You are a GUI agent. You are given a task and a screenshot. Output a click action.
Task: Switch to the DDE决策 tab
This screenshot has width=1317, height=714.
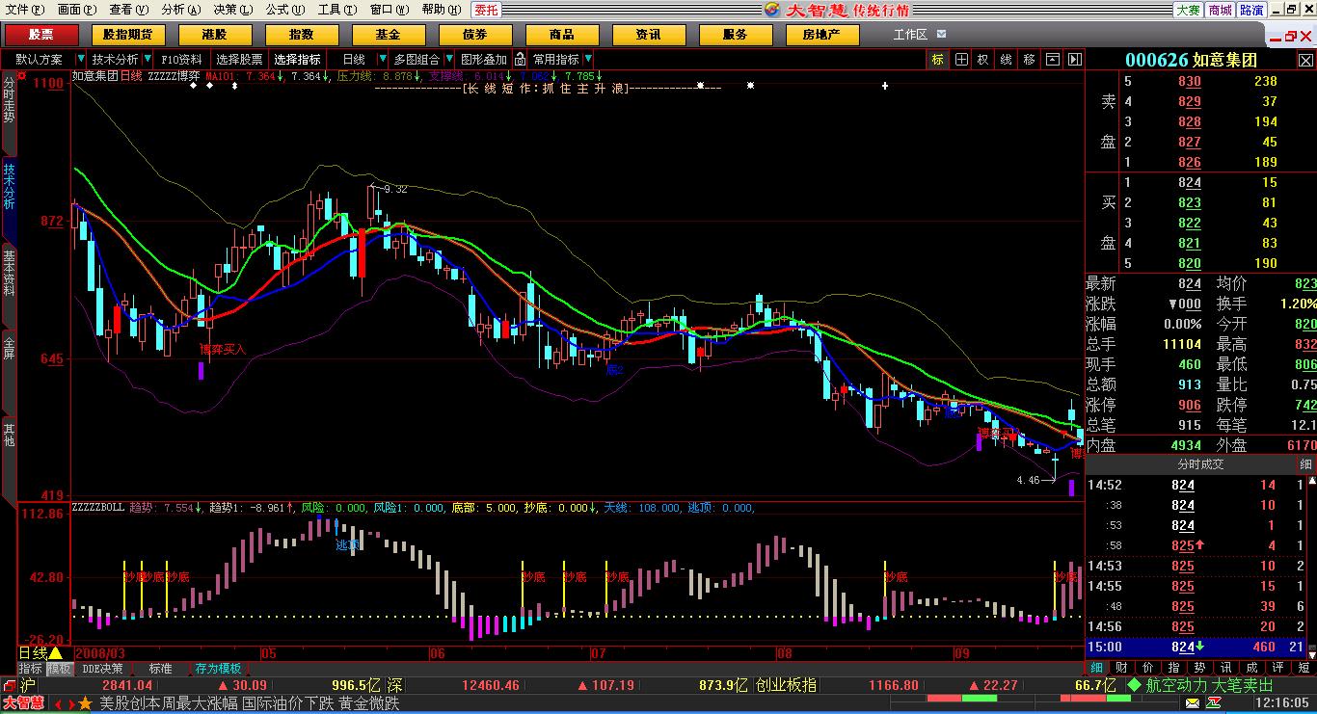[x=102, y=668]
